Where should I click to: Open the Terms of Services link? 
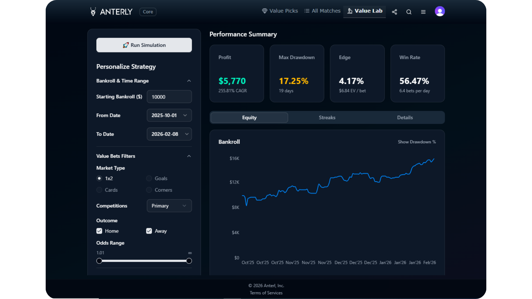click(266, 293)
